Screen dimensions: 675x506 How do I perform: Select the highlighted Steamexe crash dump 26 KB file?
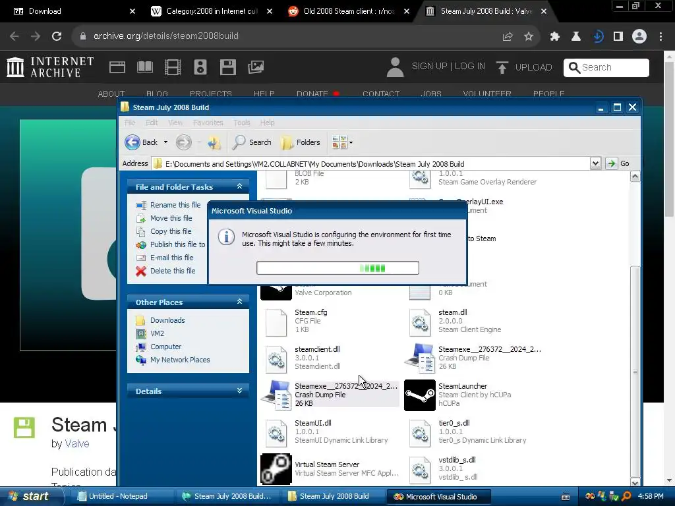pos(330,395)
